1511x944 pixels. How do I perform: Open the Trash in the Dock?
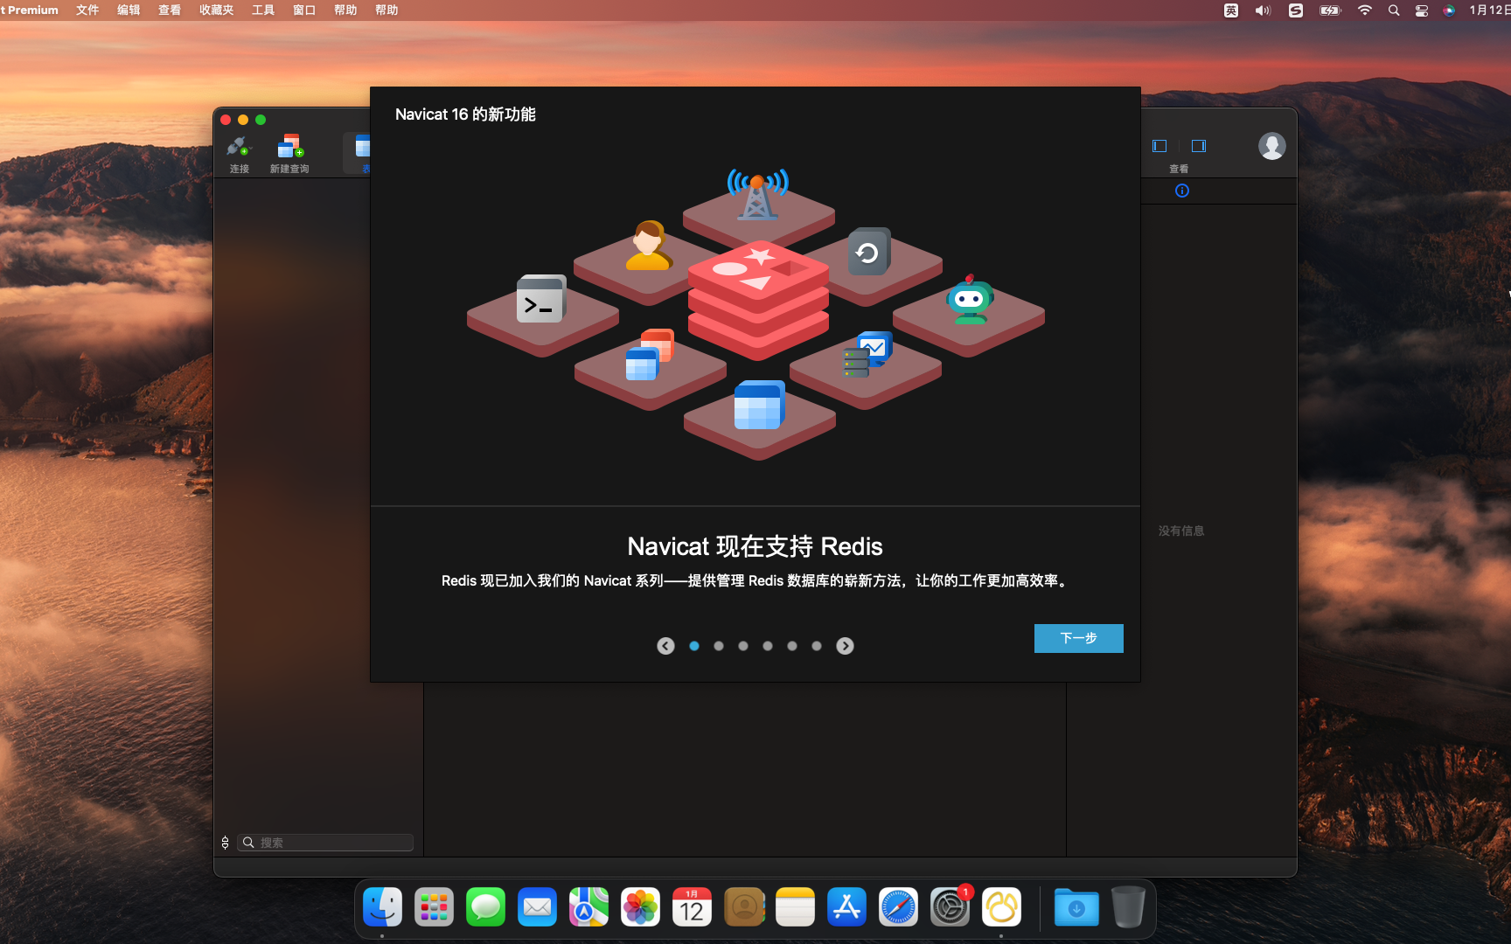[1128, 907]
